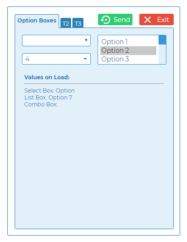This screenshot has width=187, height=242.
Task: Expand the combo box caret beside 4
Action: (85, 59)
